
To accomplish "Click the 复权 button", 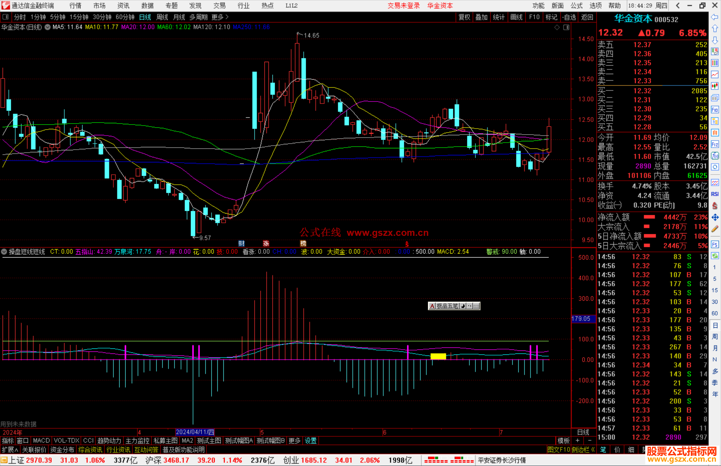I will [464, 17].
